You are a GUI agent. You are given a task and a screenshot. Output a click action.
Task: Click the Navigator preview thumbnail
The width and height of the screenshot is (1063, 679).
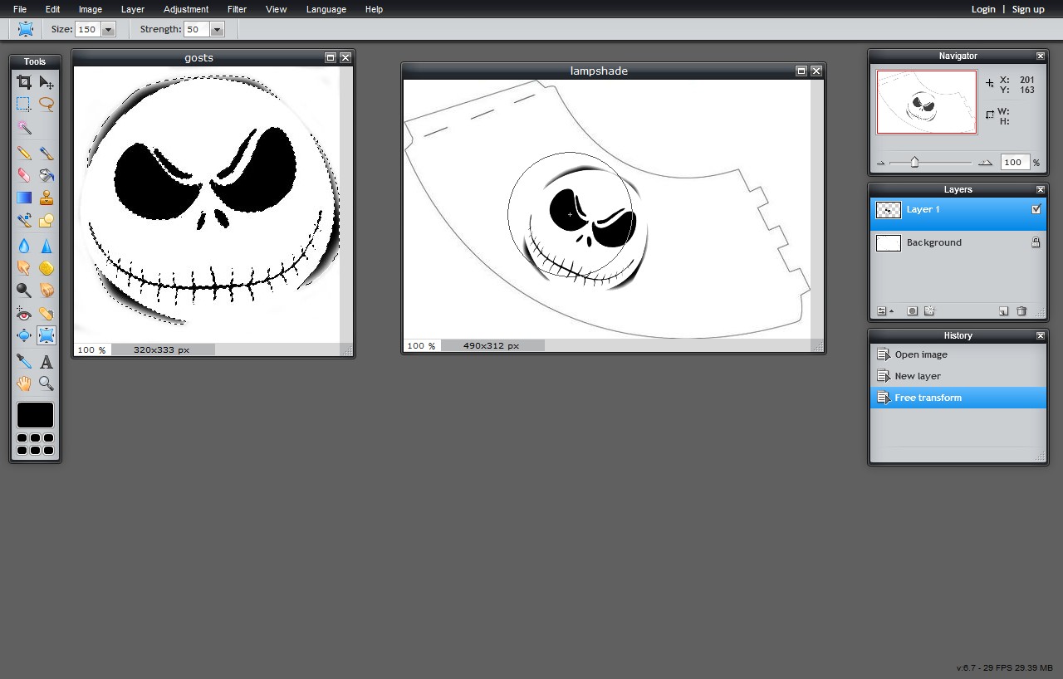click(927, 102)
